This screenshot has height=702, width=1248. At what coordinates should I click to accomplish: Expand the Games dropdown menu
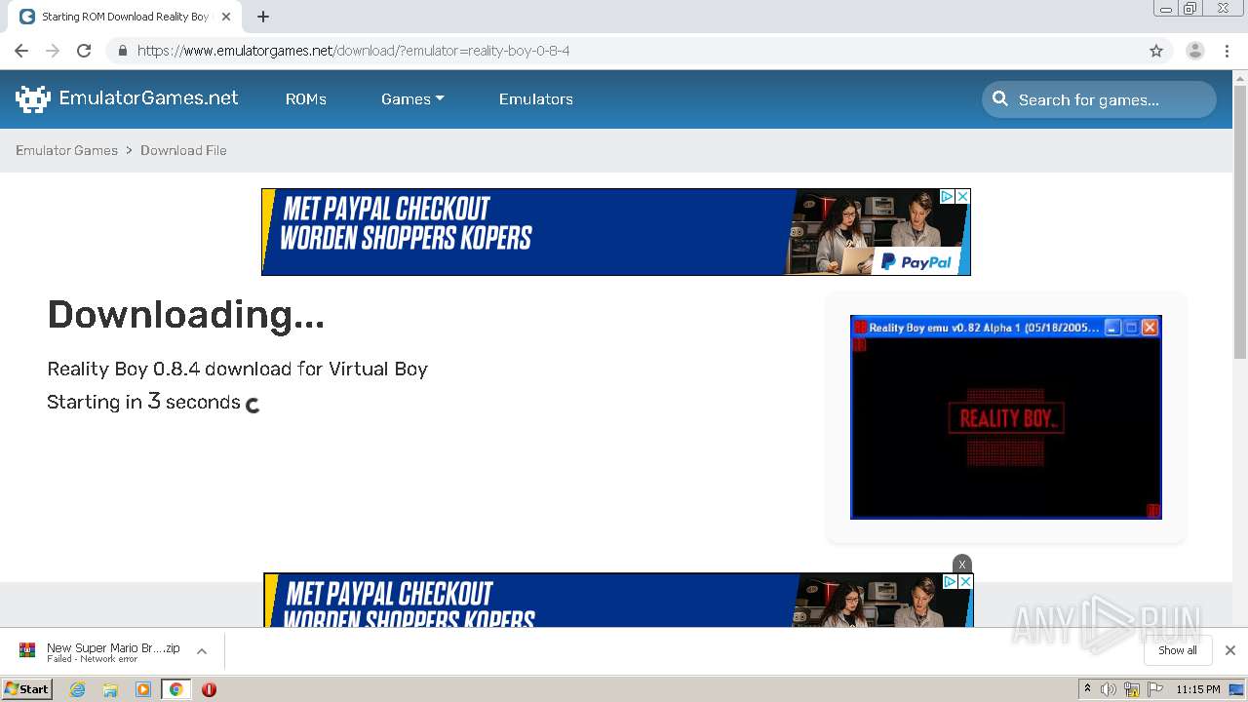click(x=412, y=99)
